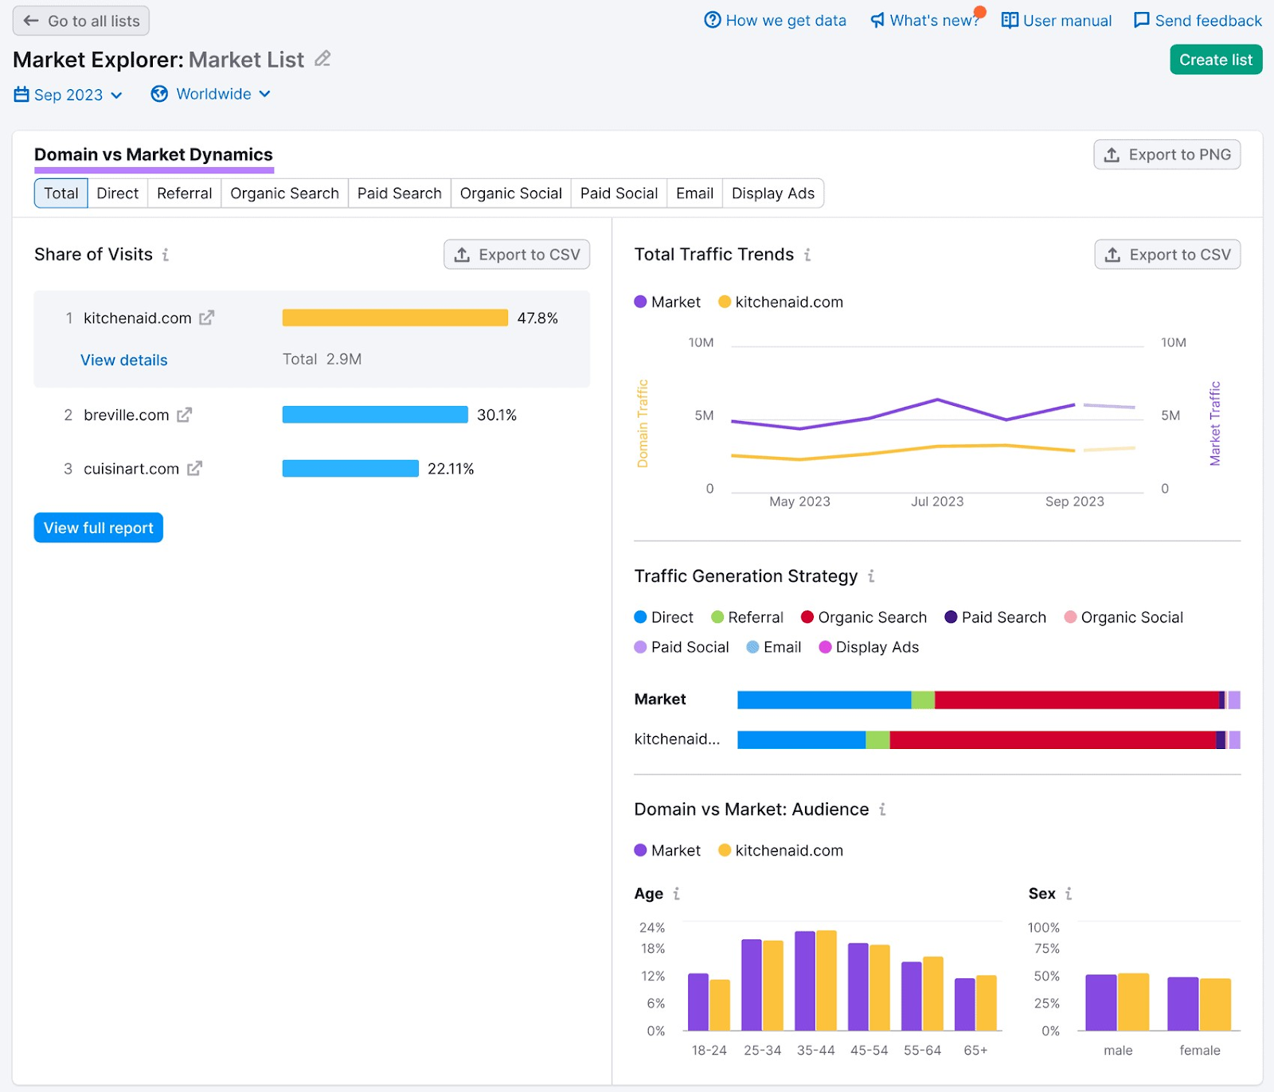Open breville.com external link icon
This screenshot has width=1274, height=1092.
coord(185,415)
